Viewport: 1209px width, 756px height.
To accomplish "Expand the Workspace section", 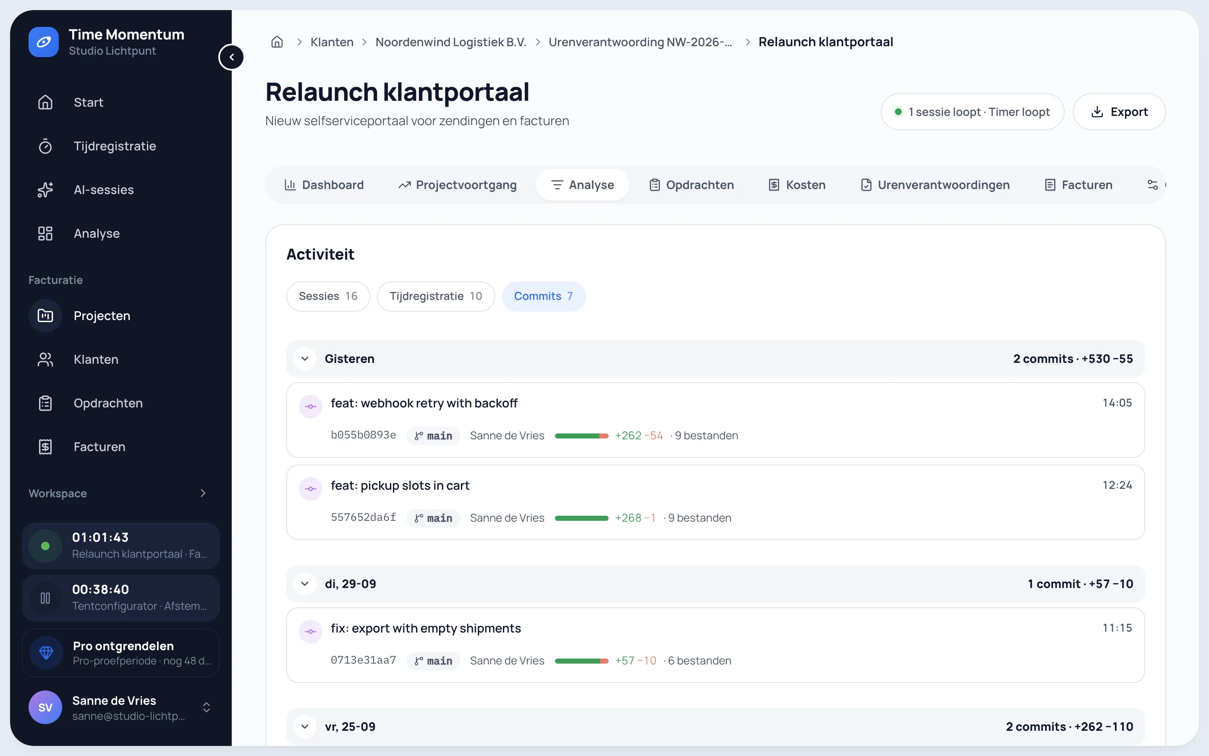I will tap(203, 493).
